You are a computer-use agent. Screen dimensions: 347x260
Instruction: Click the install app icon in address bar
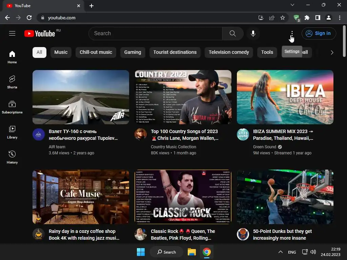click(x=261, y=18)
